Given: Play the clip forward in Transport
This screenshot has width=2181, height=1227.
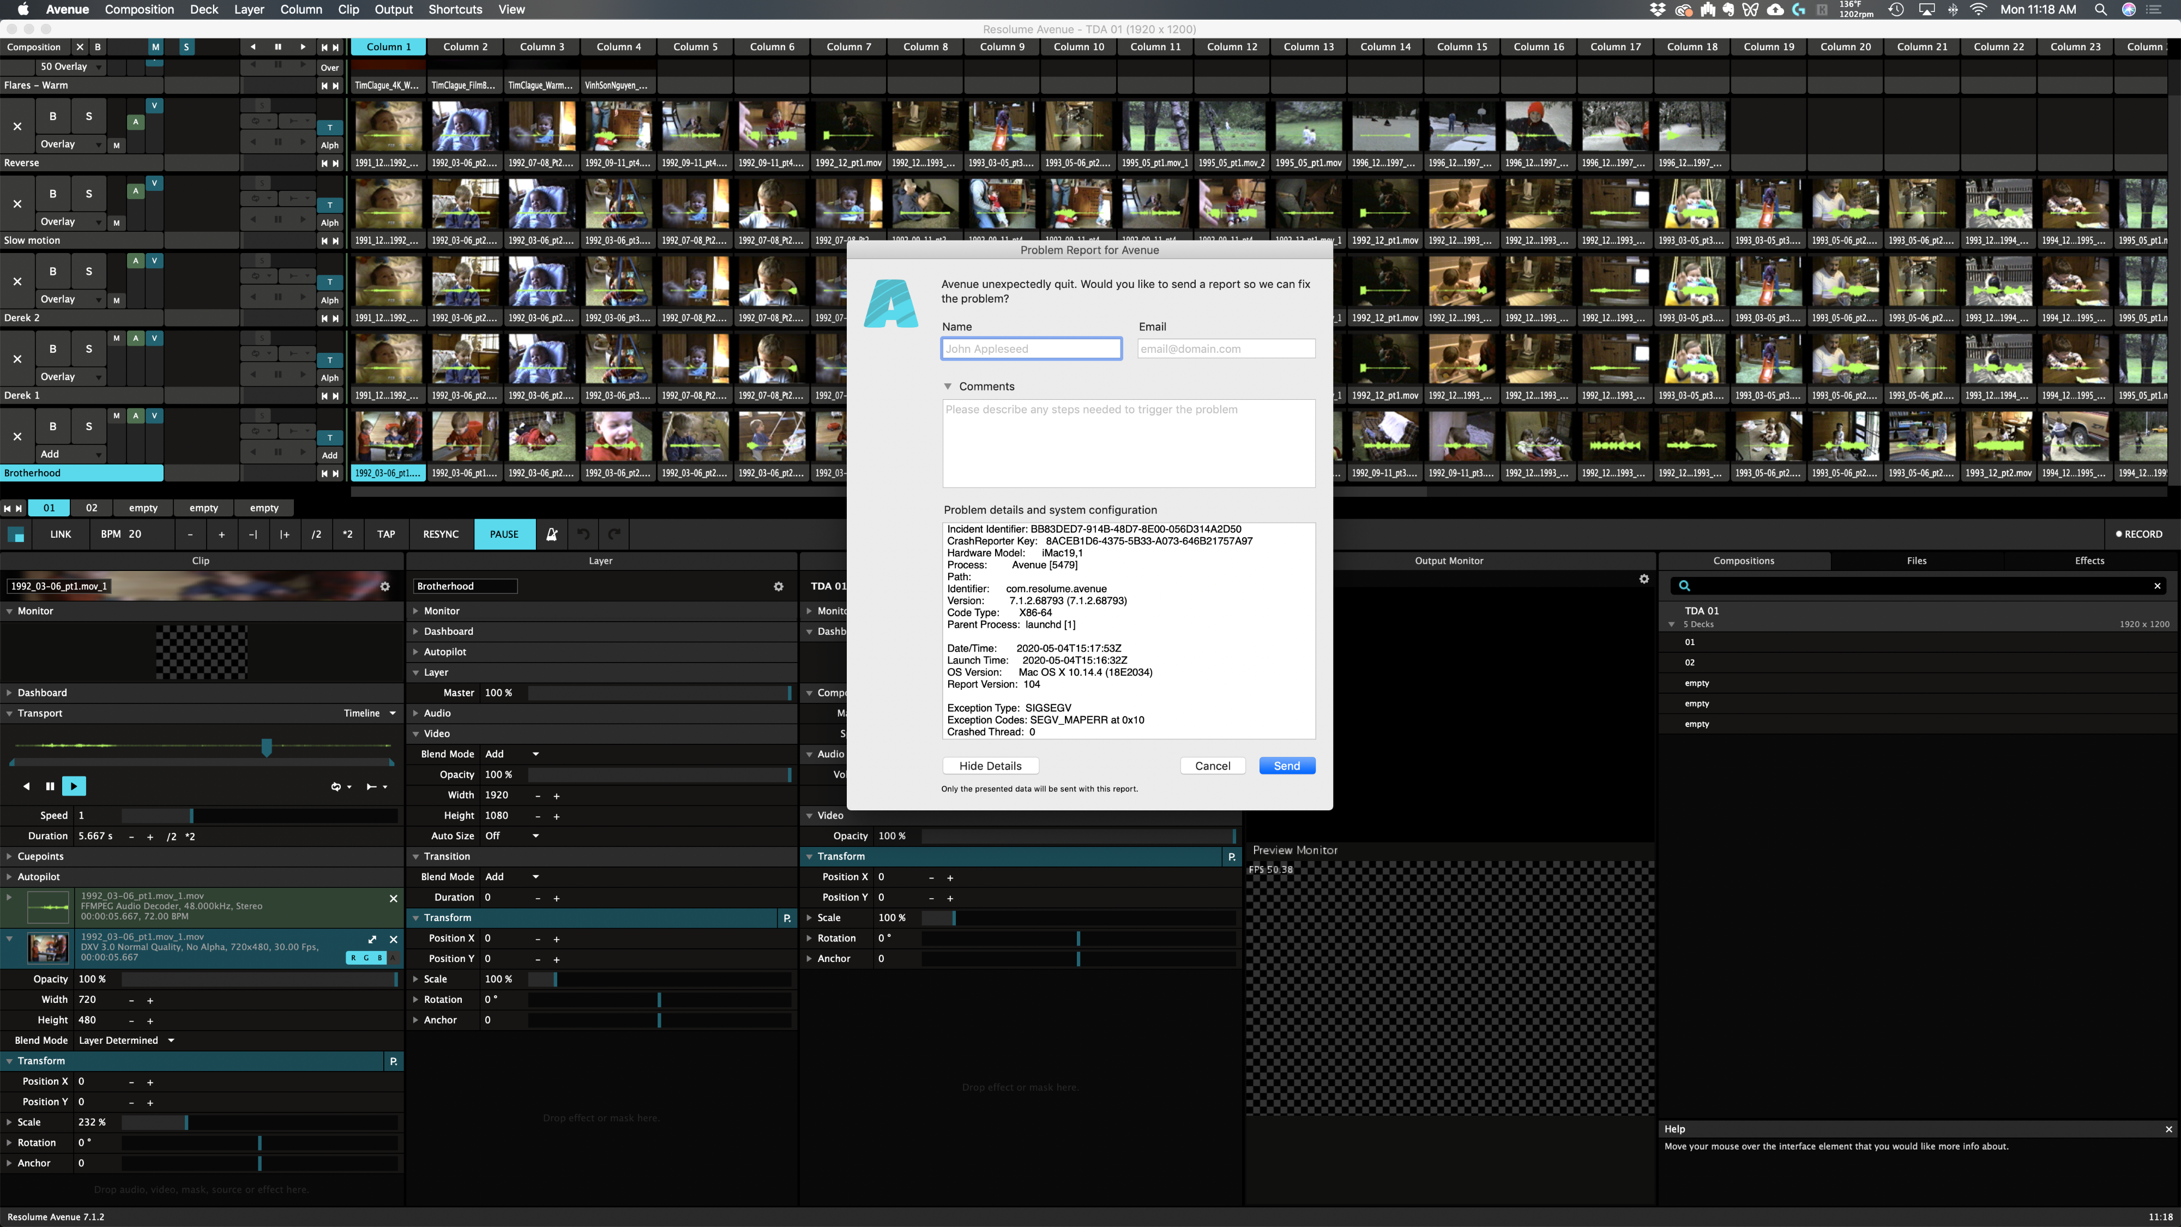Looking at the screenshot, I should (x=74, y=787).
